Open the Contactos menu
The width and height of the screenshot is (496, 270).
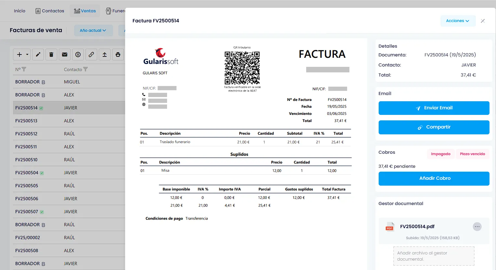click(x=50, y=11)
